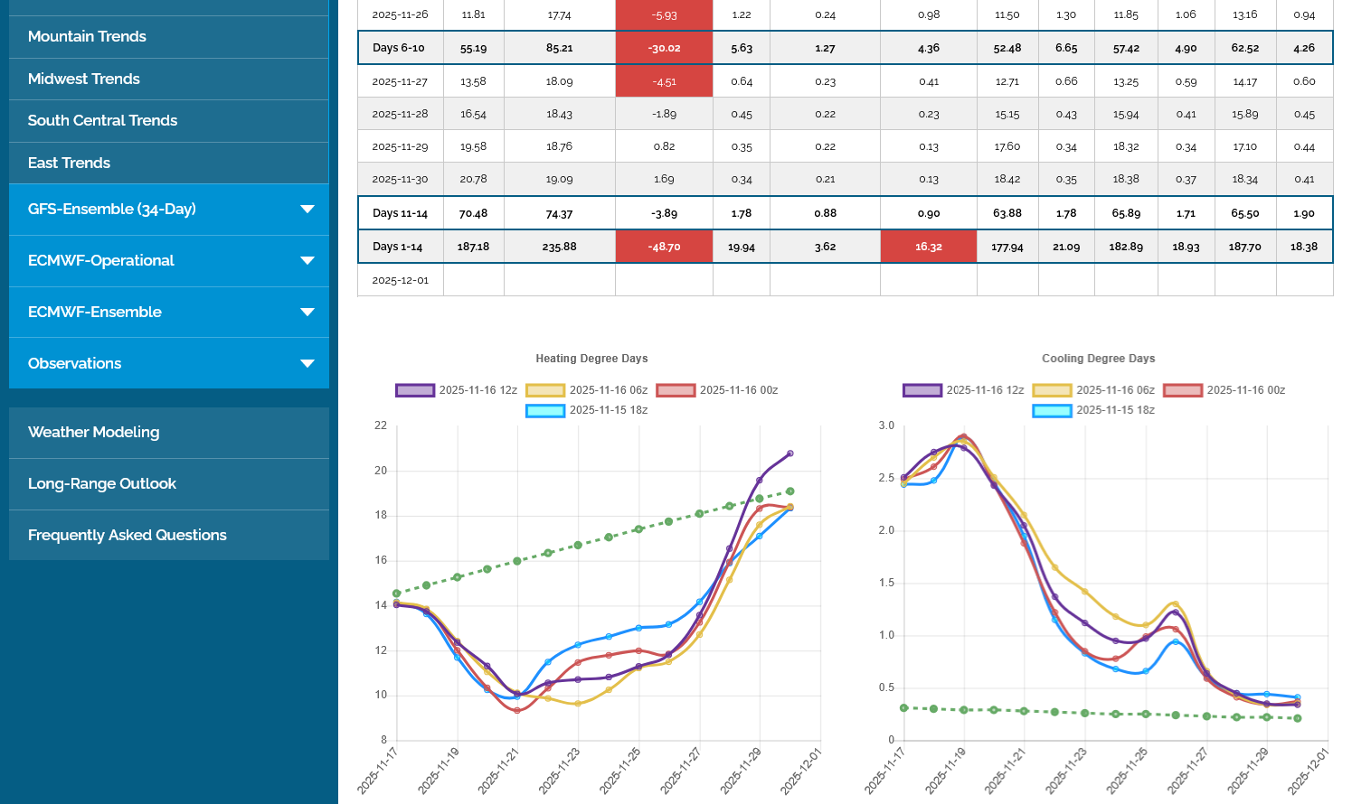Open Weather Modeling section
1352x804 pixels.
pyautogui.click(x=93, y=433)
